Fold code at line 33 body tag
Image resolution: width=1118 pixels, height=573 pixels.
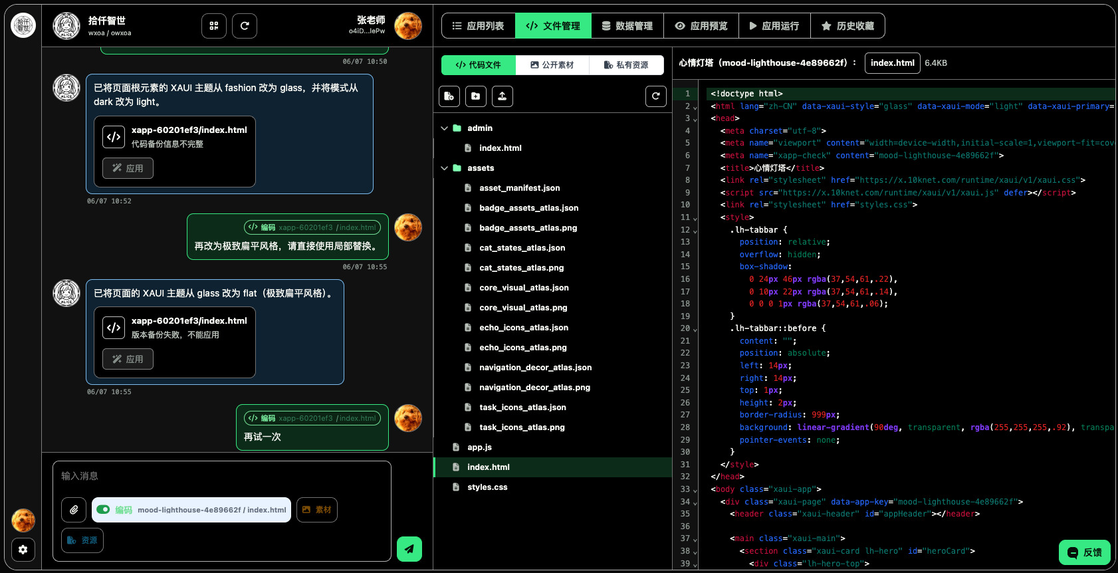click(695, 490)
